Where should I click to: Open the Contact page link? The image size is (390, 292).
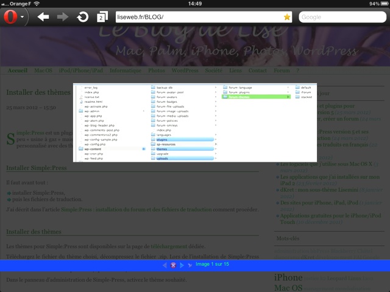coord(258,71)
